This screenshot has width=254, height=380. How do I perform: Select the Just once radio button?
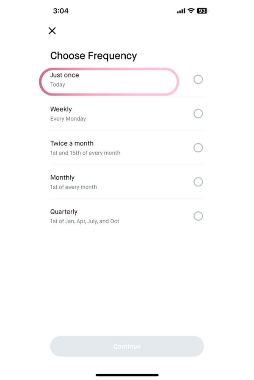click(x=198, y=79)
